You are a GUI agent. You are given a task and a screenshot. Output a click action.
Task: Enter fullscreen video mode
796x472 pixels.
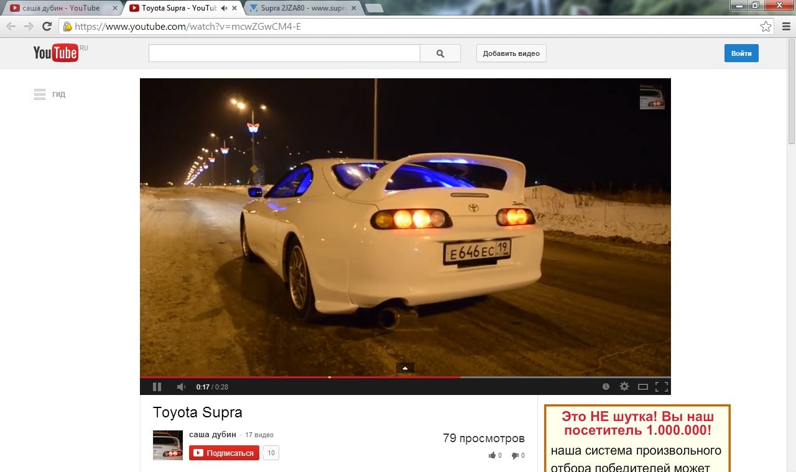click(662, 387)
